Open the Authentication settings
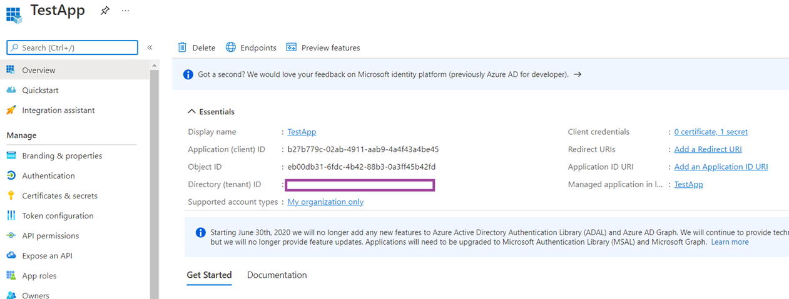789x299 pixels. (48, 175)
